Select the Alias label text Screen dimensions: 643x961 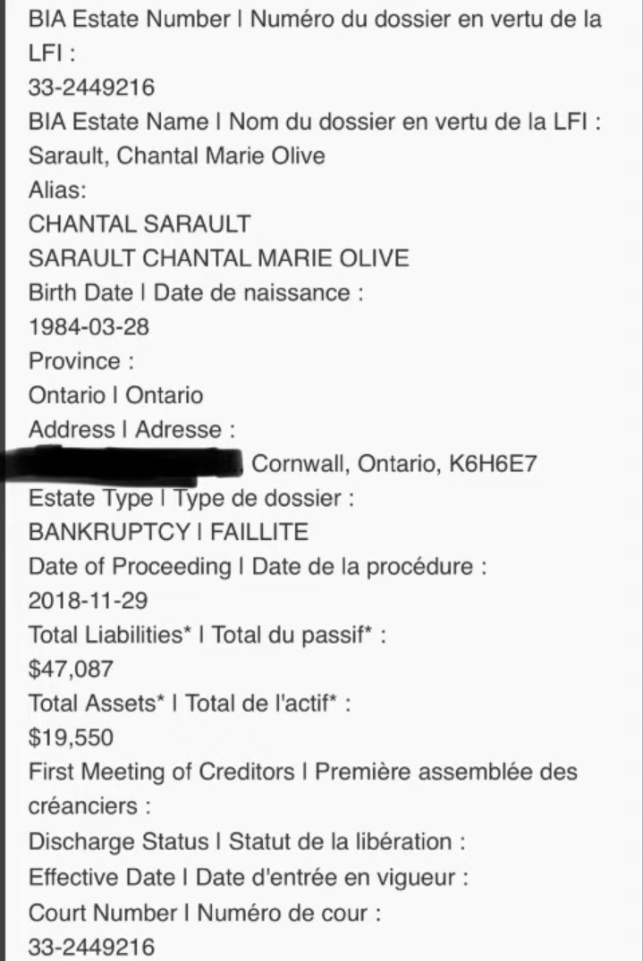[x=57, y=190]
